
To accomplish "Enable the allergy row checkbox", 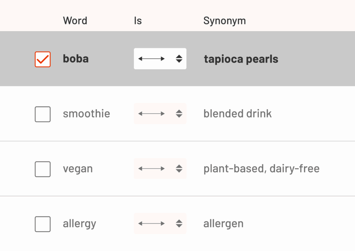I will point(43,224).
